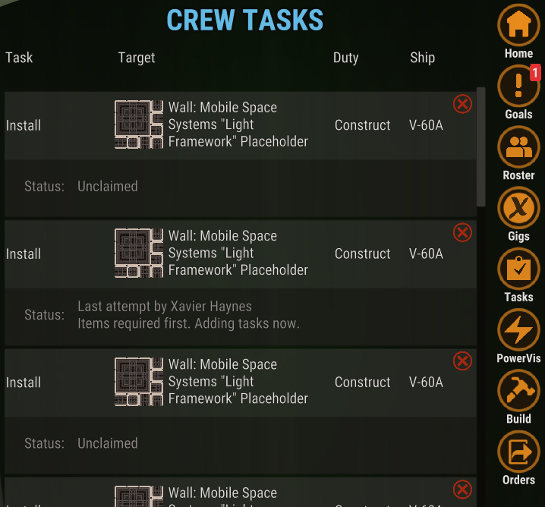Click the third task's wall placeholder thumbnail
Screen dimensions: 545x507
click(139, 382)
